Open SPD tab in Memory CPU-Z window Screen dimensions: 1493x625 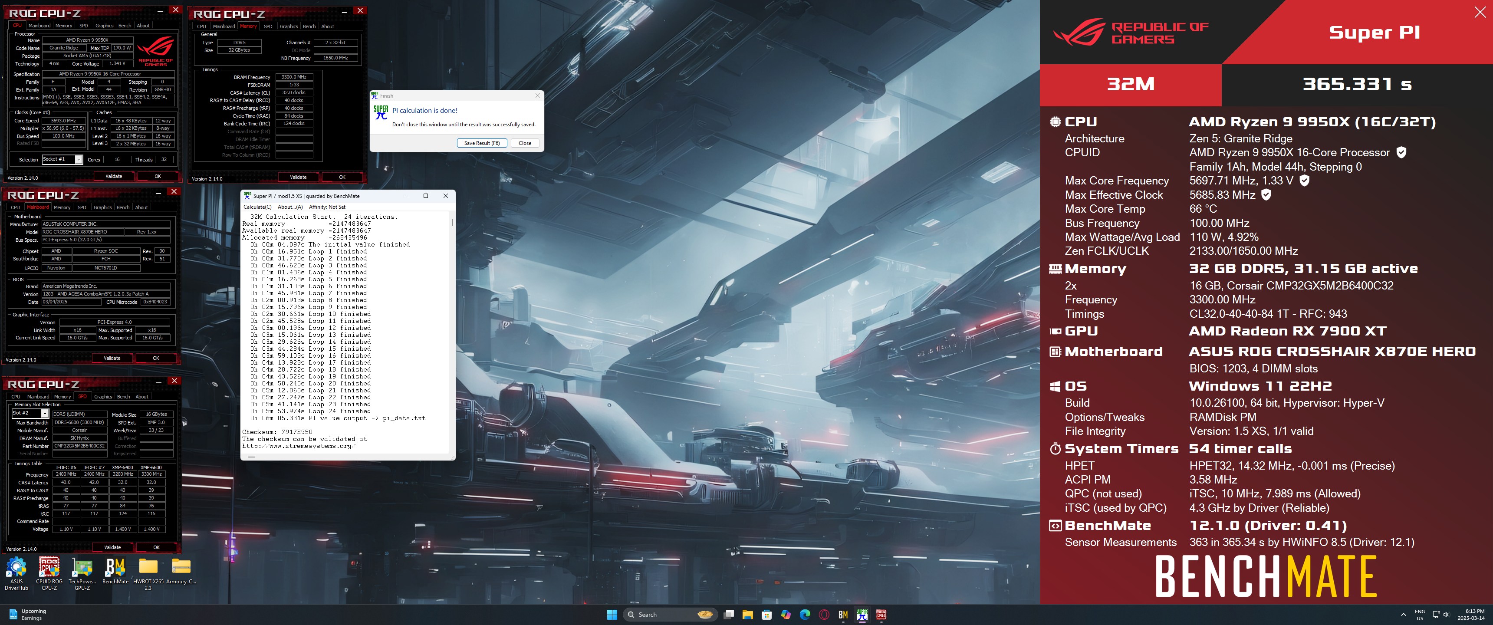click(268, 26)
